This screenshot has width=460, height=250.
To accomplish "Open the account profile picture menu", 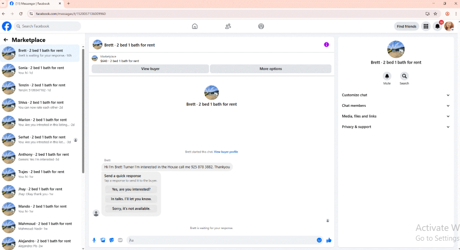I will (449, 26).
